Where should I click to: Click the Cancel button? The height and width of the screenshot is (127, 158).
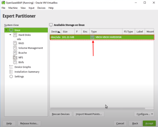pos(120,123)
